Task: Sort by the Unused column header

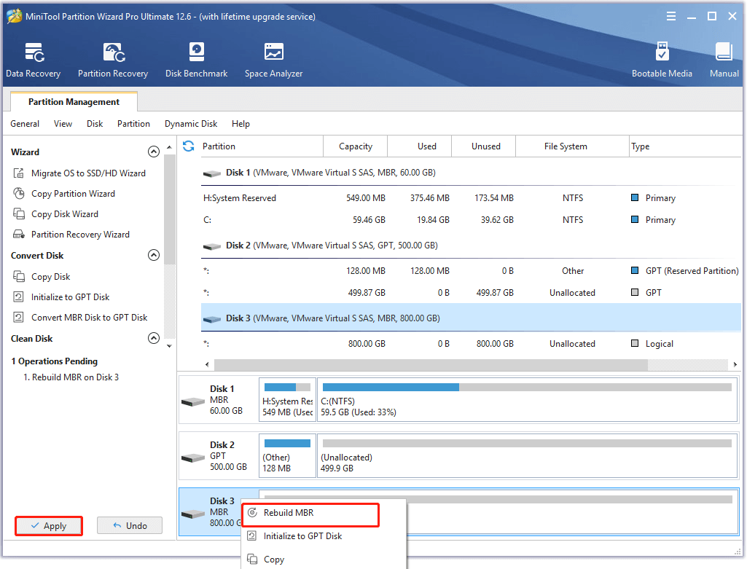Action: click(484, 146)
